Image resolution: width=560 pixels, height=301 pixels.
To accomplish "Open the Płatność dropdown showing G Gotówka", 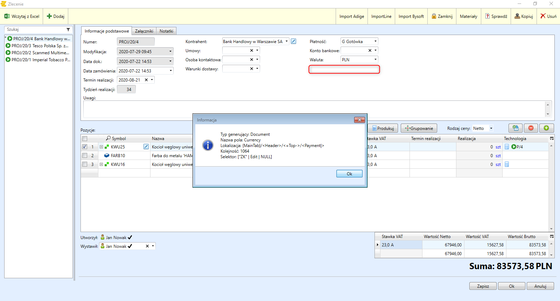I will click(376, 41).
